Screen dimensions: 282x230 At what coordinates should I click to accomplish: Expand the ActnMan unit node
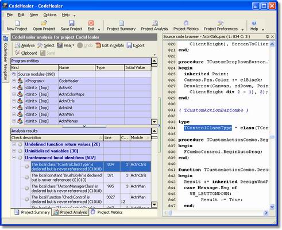coord(14,114)
